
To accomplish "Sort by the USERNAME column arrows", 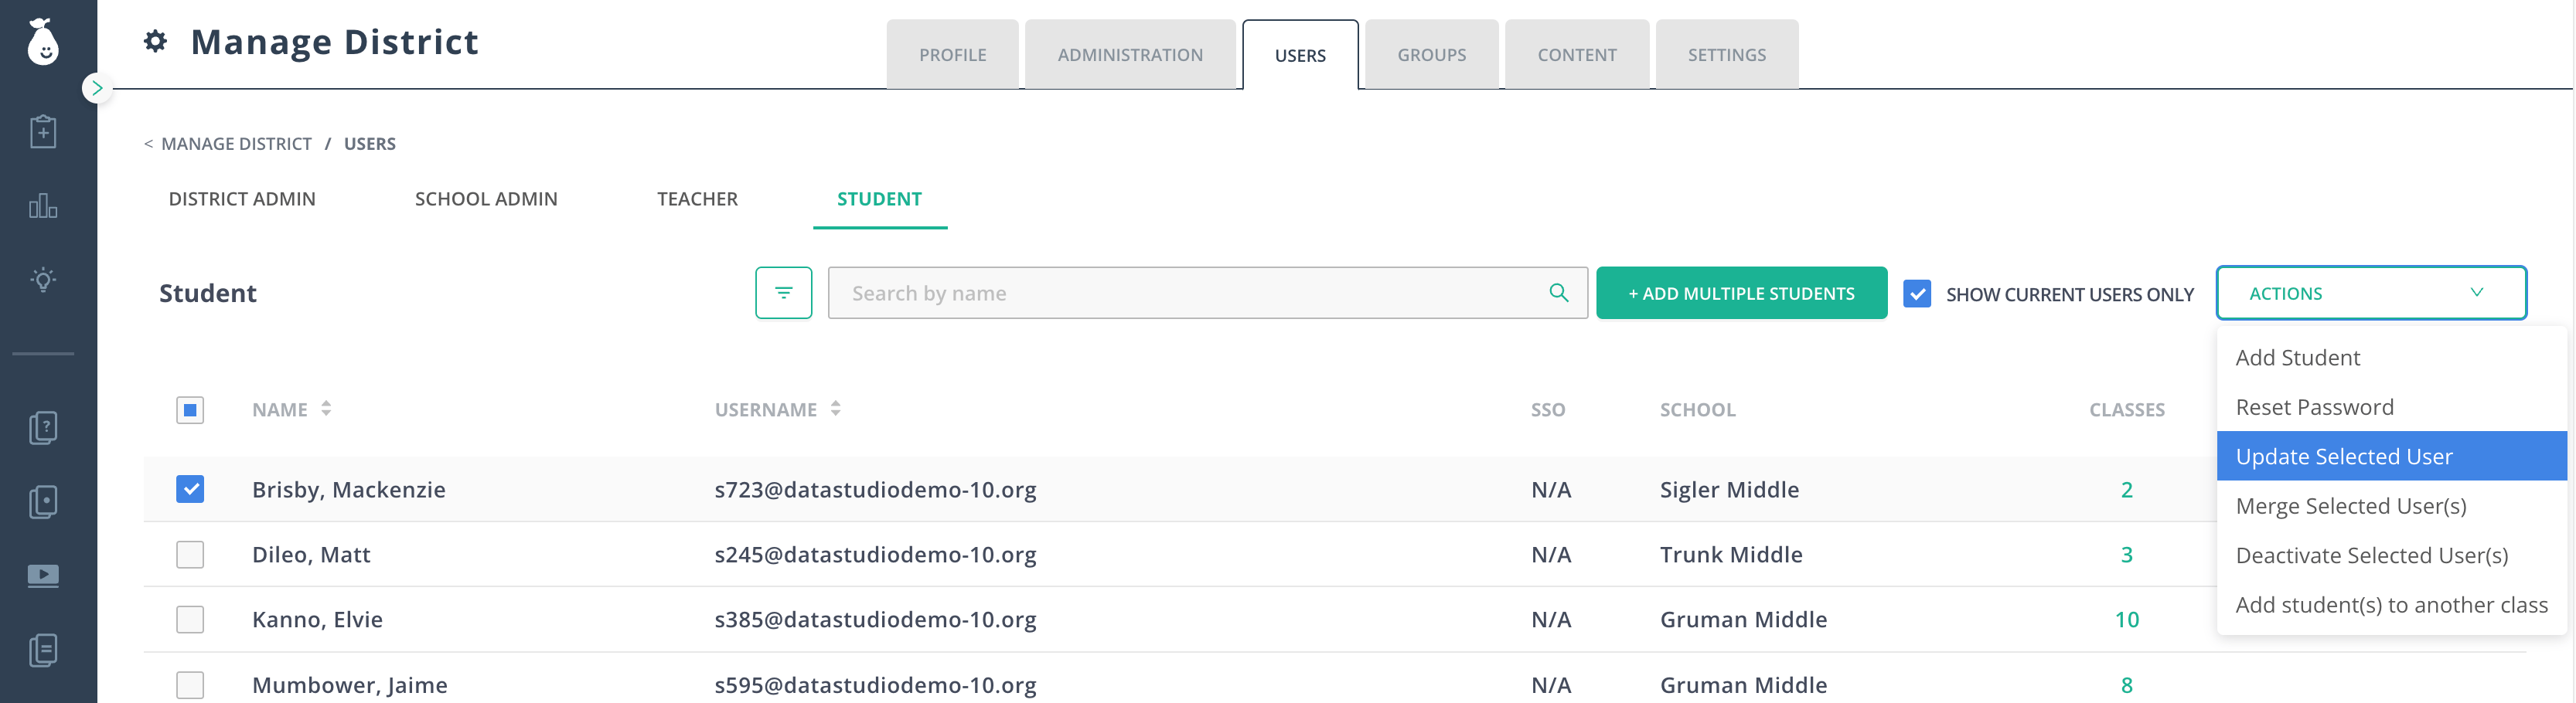I will pyautogui.click(x=835, y=409).
